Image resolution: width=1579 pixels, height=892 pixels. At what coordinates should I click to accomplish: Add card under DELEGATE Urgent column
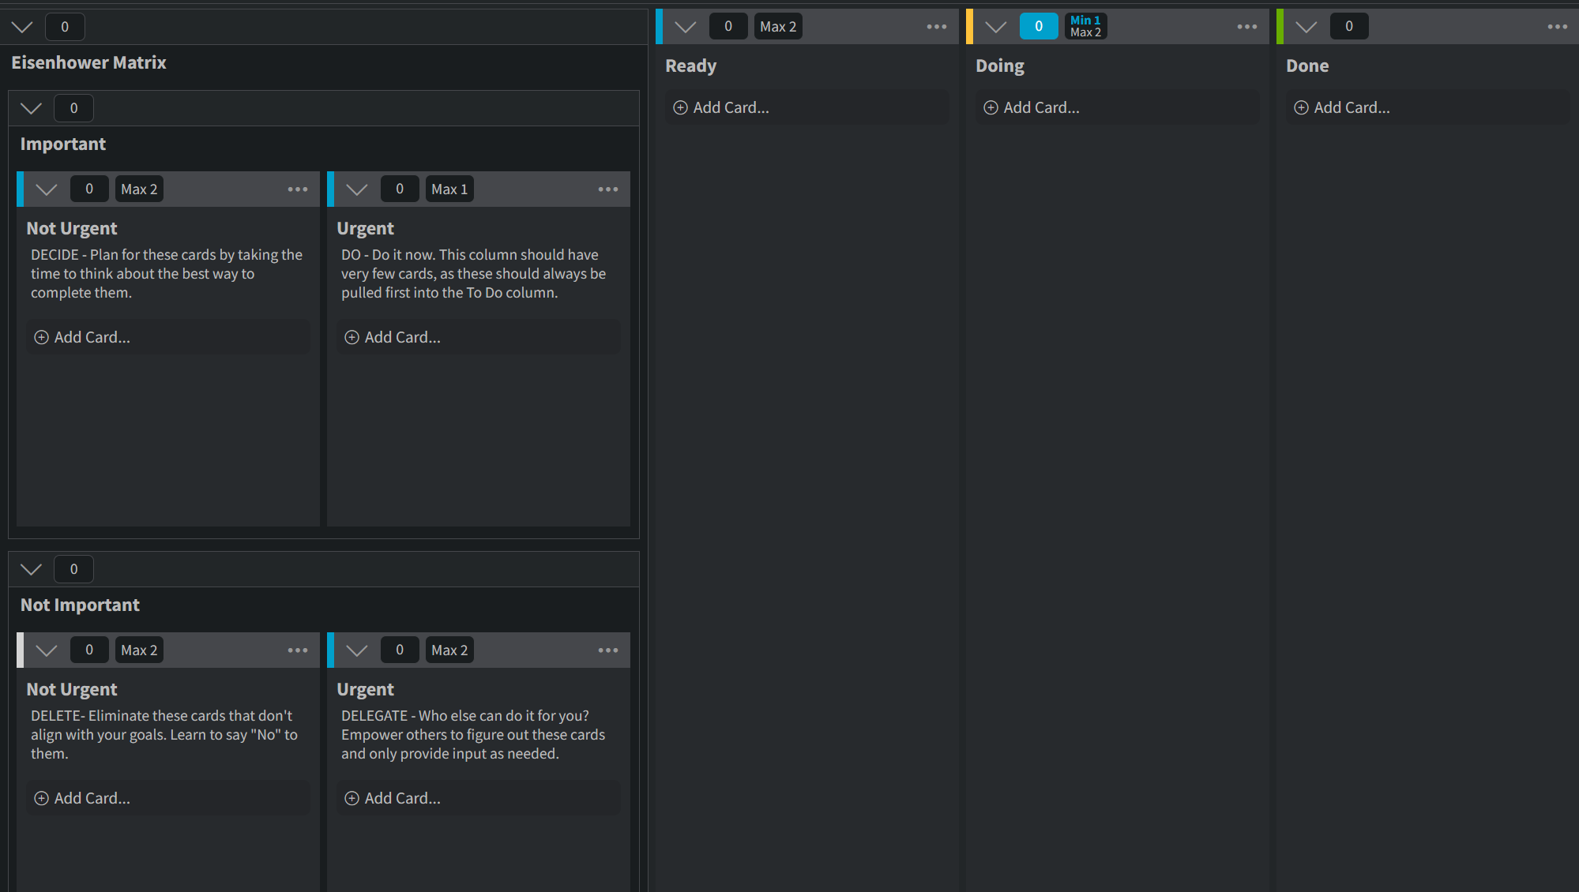pyautogui.click(x=401, y=799)
